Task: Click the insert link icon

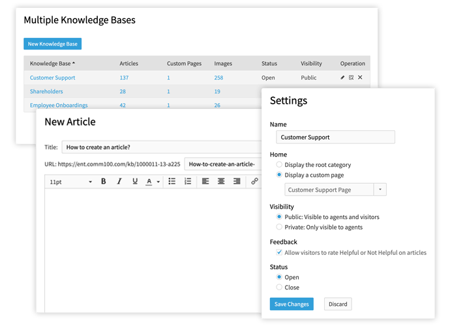Action: [x=254, y=181]
